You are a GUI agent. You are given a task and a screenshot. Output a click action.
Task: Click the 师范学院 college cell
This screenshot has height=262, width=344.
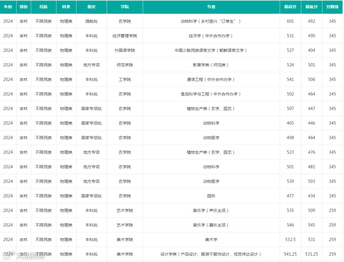point(125,65)
